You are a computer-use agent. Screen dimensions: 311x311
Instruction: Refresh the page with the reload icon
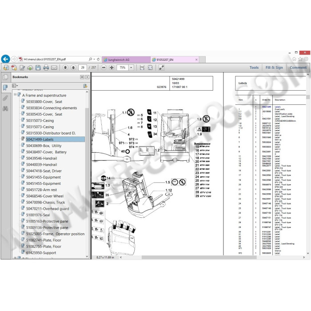(98, 59)
